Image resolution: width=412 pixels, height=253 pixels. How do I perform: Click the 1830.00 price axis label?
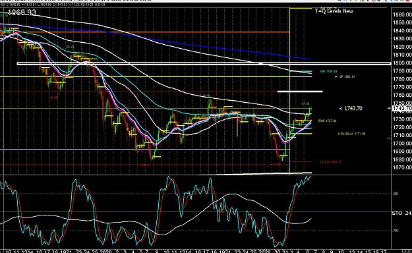[x=402, y=39]
